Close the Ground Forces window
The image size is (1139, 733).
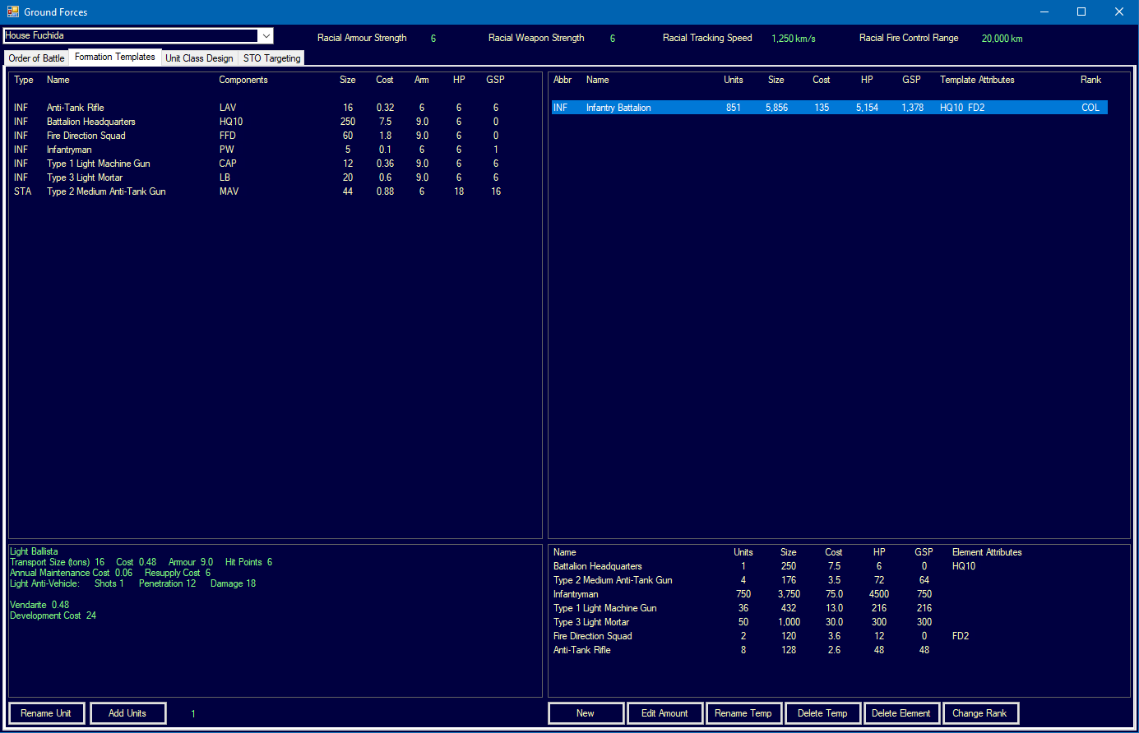1119,12
